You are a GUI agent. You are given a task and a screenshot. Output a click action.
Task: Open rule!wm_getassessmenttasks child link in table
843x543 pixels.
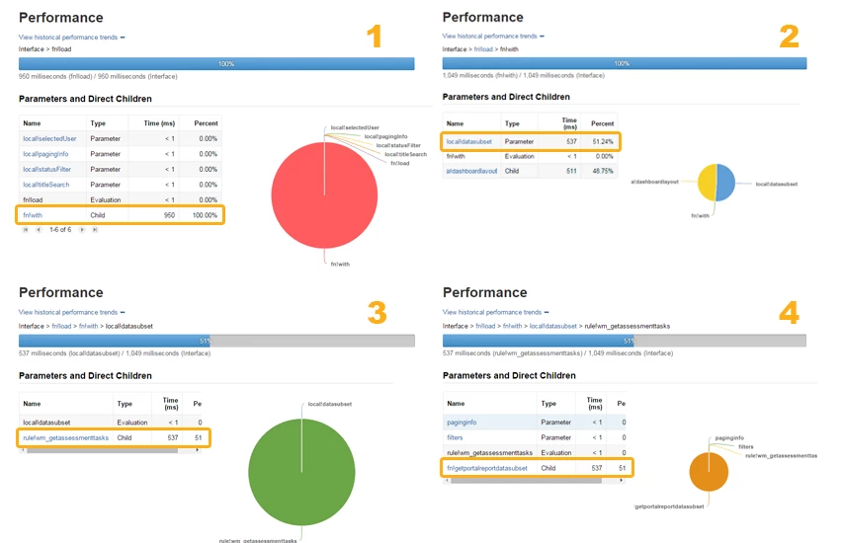coord(65,437)
